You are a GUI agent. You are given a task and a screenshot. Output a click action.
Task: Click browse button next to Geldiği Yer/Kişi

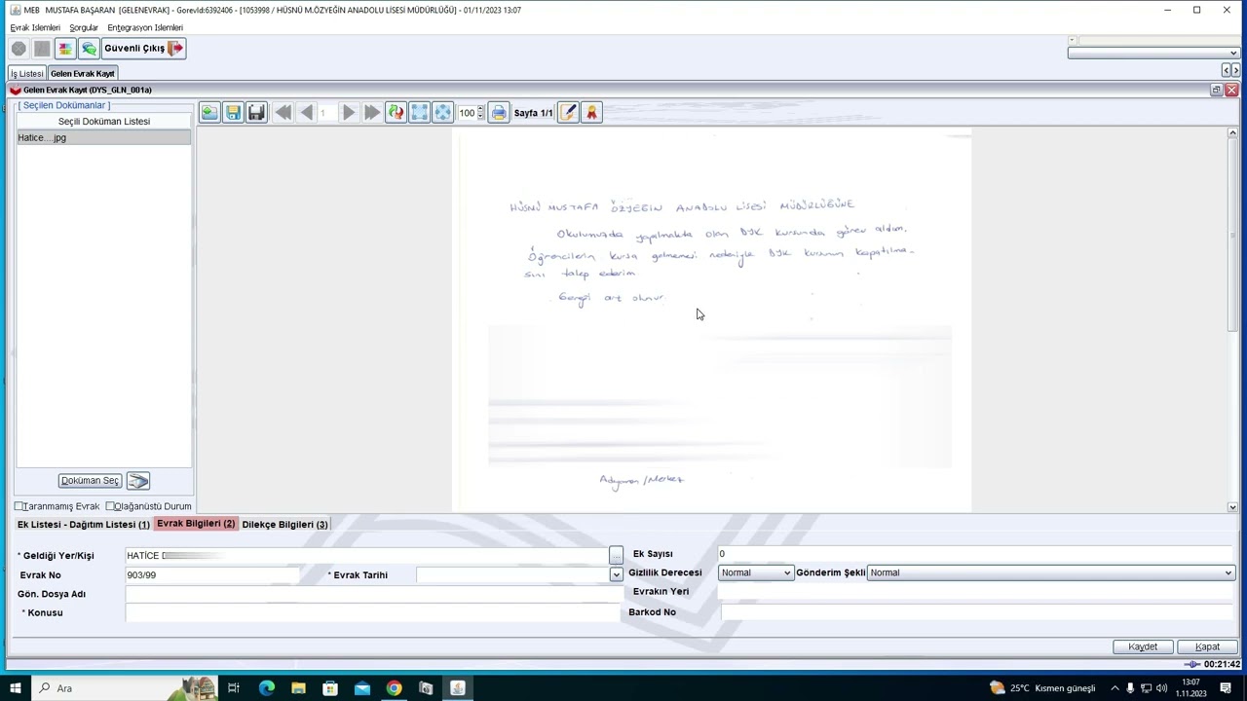point(616,555)
